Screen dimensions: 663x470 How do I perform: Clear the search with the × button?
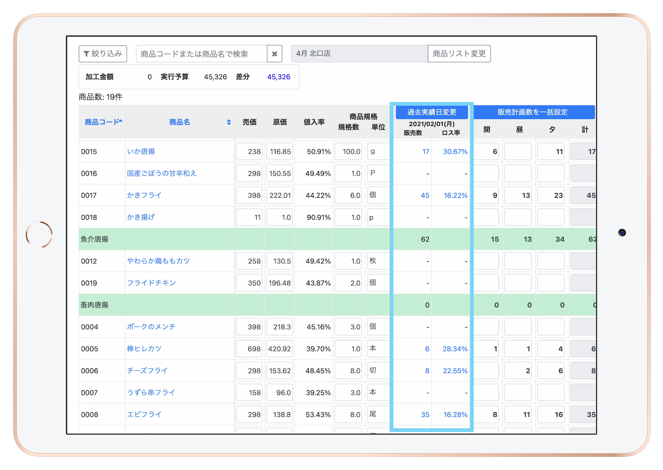[274, 54]
